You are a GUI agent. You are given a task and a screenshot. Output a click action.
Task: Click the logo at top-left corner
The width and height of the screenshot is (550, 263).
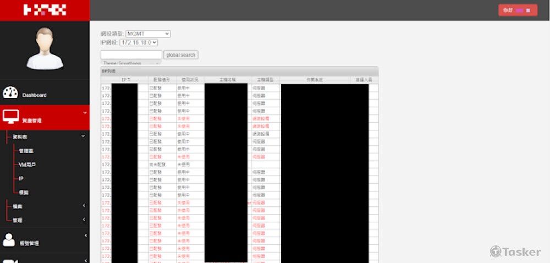click(45, 10)
